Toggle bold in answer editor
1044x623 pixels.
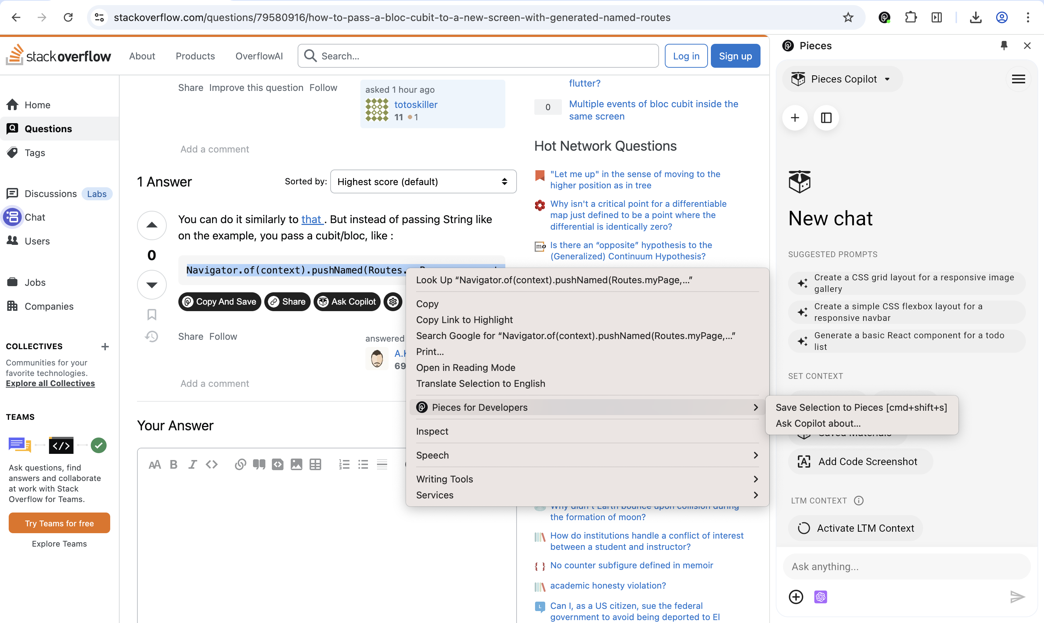174,464
